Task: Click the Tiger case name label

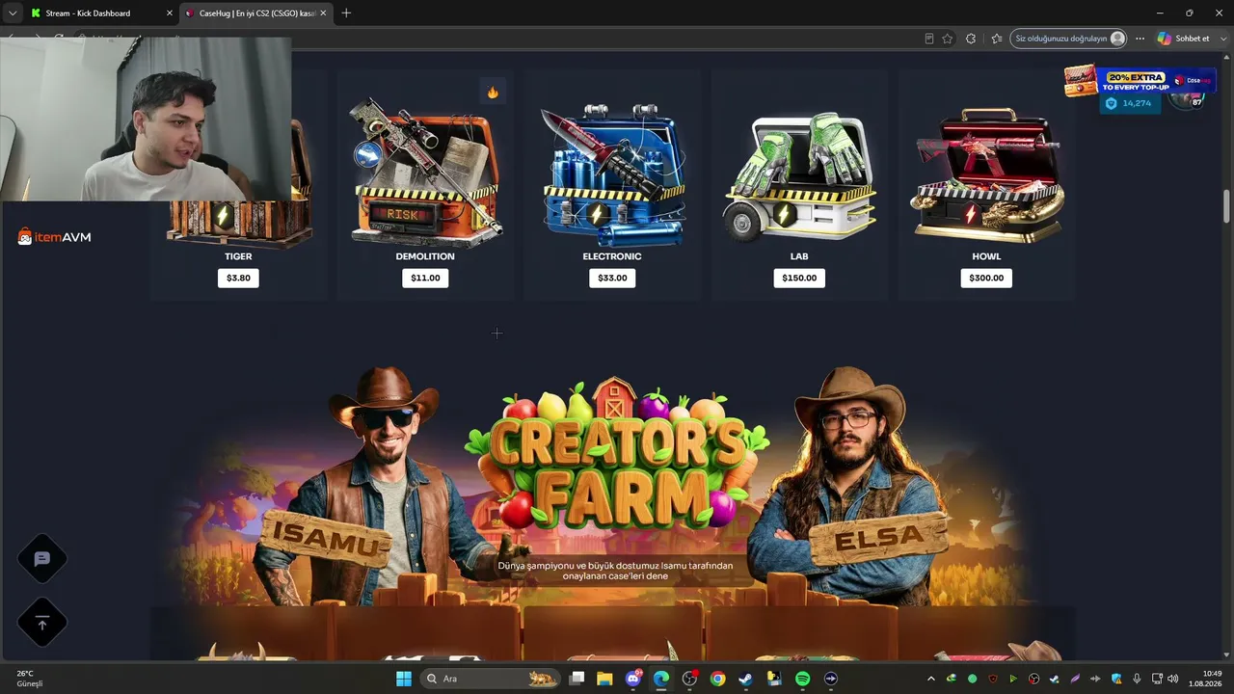Action: 238,256
